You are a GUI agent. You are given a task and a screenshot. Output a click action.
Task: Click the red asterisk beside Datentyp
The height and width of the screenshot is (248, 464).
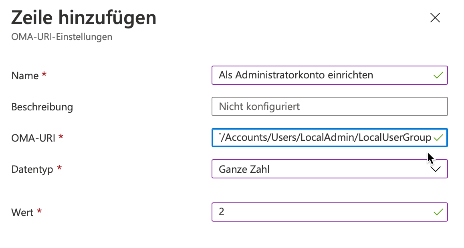tap(59, 168)
